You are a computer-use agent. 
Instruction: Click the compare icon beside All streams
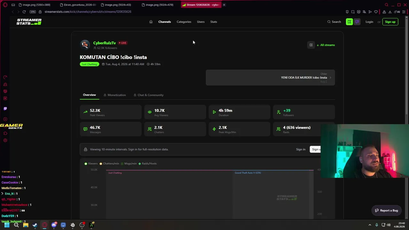click(x=311, y=45)
